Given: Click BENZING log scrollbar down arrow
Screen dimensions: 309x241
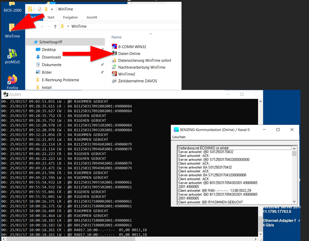Looking at the screenshot, I should pos(294,202).
